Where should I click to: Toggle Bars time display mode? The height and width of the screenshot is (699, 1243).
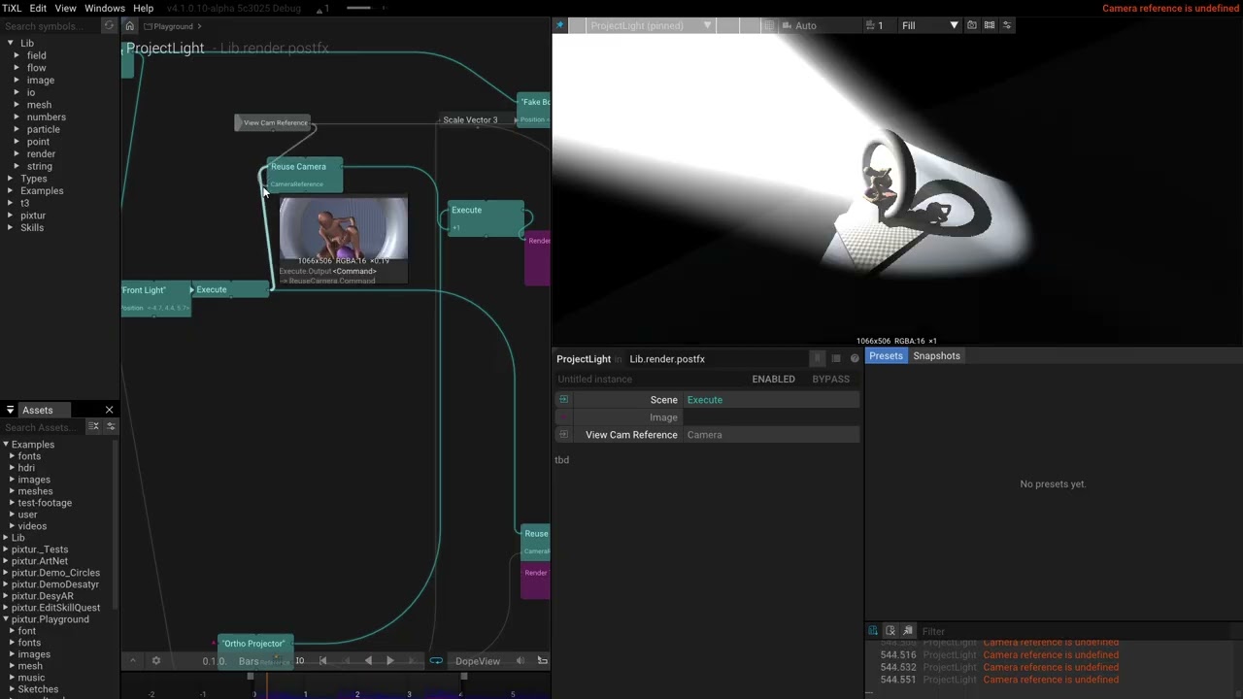tap(249, 661)
